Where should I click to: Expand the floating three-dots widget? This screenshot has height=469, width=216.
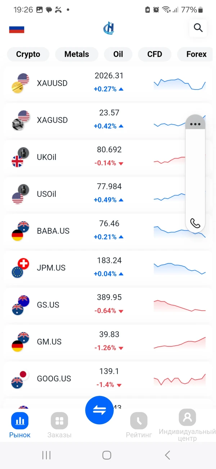195,124
